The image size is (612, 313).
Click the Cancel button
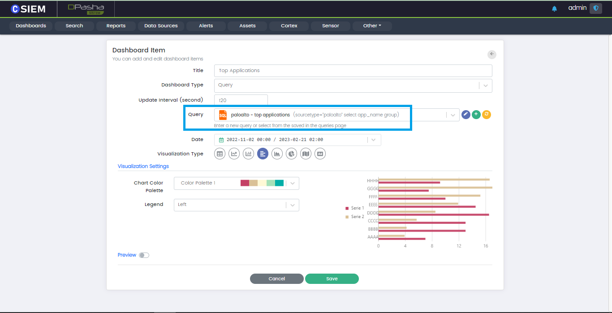pyautogui.click(x=276, y=279)
